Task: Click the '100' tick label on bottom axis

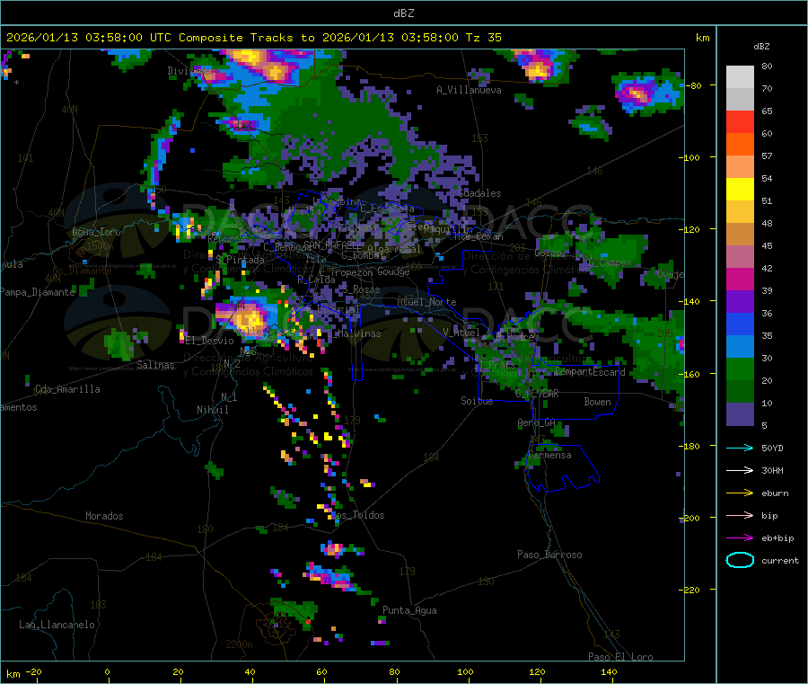Action: pyautogui.click(x=465, y=671)
